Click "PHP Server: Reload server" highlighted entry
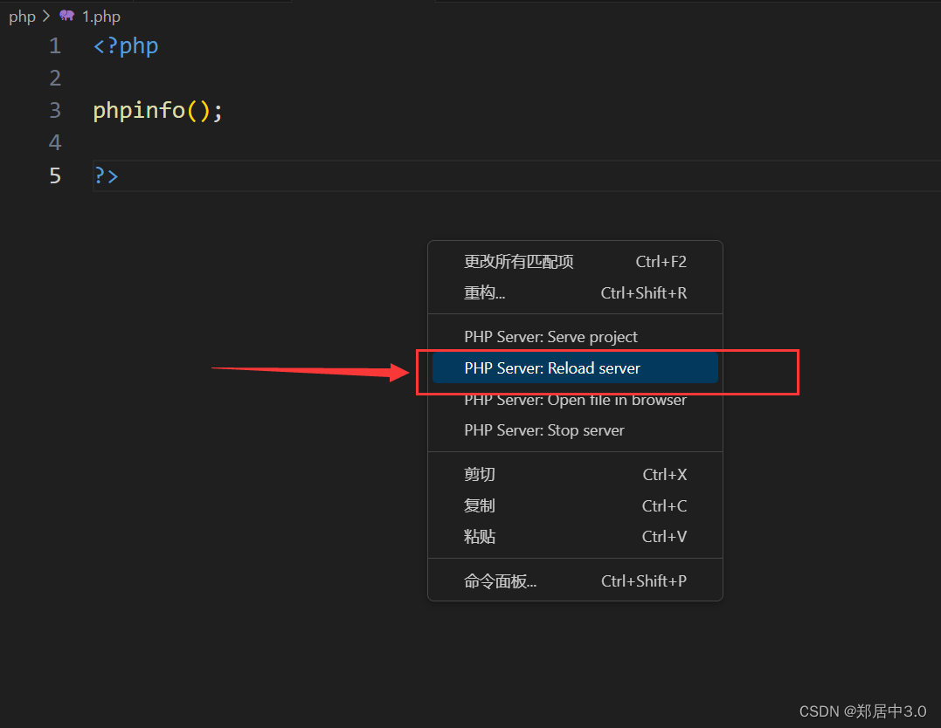This screenshot has width=941, height=728. (552, 368)
